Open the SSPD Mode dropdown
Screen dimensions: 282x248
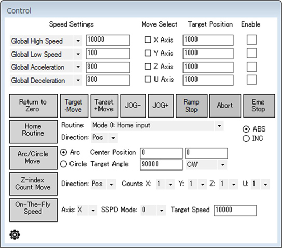pos(162,210)
